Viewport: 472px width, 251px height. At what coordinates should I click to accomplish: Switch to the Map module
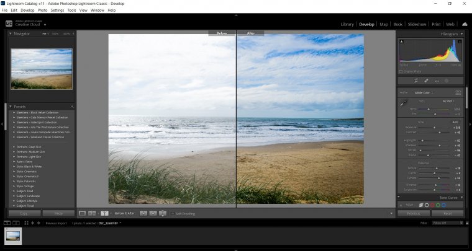pos(384,24)
